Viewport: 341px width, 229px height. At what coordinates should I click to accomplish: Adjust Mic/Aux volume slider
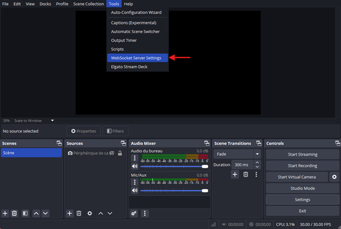[x=174, y=191]
